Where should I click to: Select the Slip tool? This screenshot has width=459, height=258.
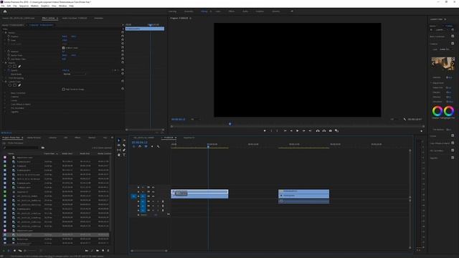[x=119, y=150]
